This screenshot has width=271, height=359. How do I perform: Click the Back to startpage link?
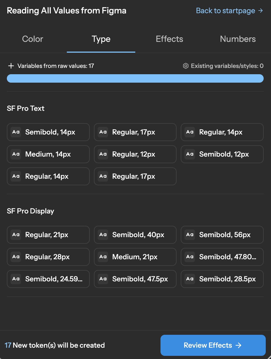[229, 11]
